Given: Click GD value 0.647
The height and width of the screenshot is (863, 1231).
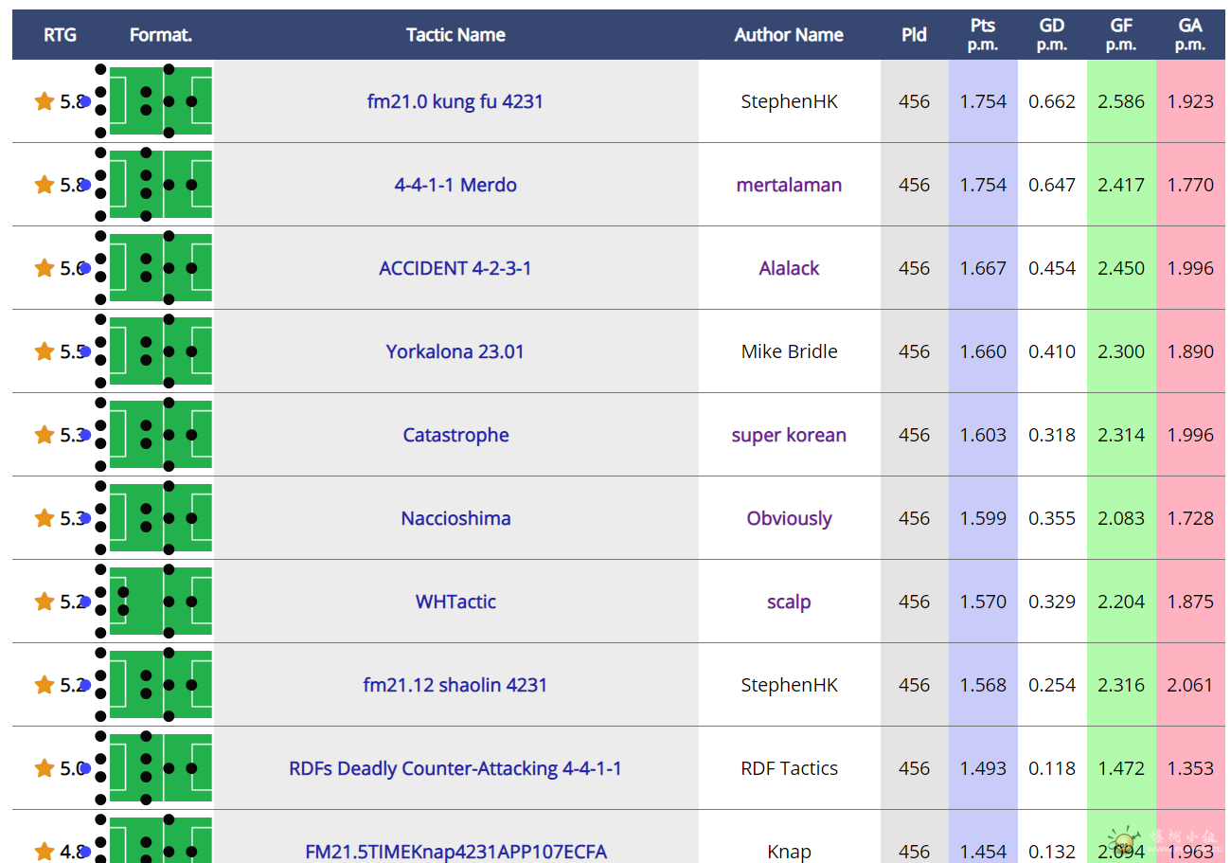Looking at the screenshot, I should (x=1052, y=185).
